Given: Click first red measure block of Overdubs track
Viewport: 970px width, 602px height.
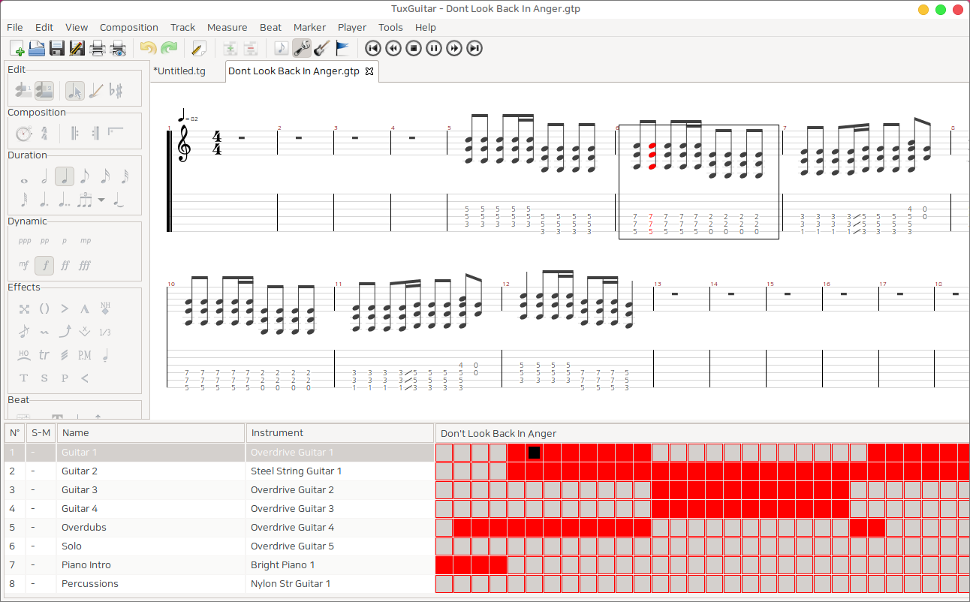Looking at the screenshot, I should (x=462, y=527).
